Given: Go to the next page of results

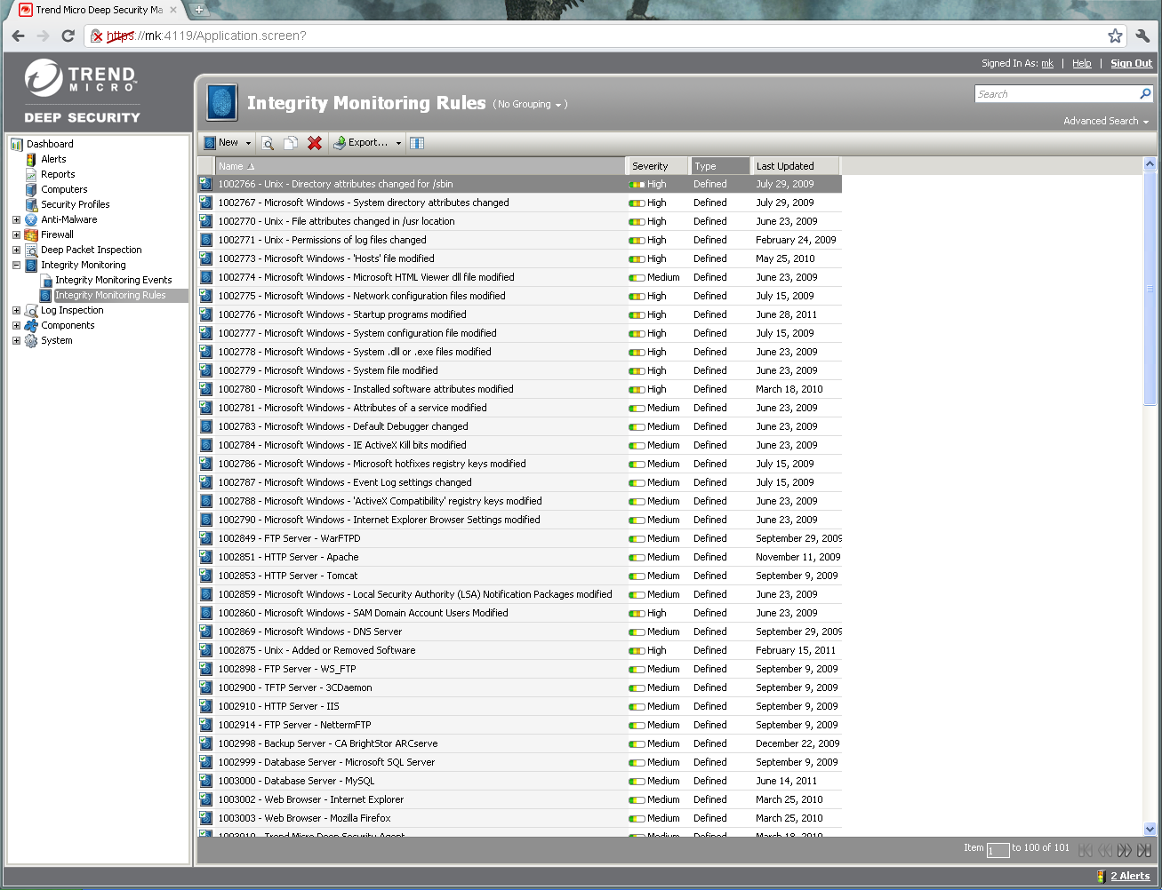Looking at the screenshot, I should pos(1125,850).
